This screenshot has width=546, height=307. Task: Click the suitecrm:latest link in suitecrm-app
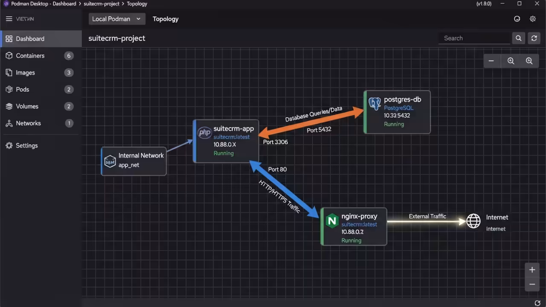(232, 137)
